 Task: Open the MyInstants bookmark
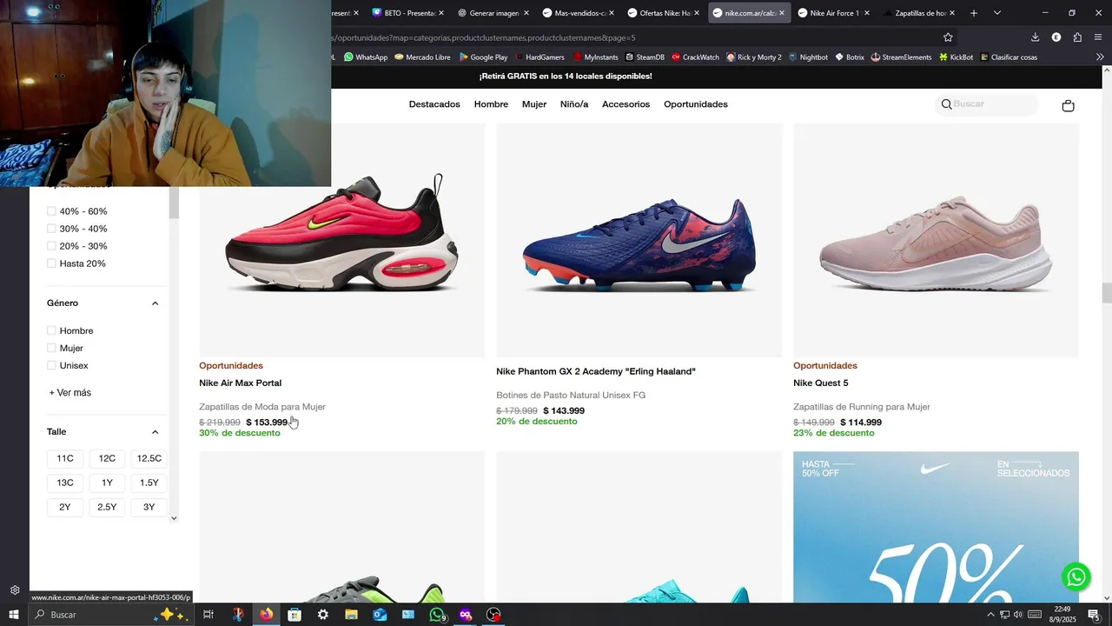coord(595,57)
